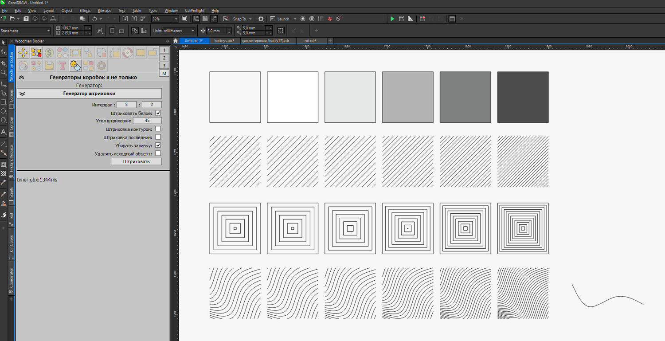Click the M button in the docker
The width and height of the screenshot is (665, 341).
(164, 73)
